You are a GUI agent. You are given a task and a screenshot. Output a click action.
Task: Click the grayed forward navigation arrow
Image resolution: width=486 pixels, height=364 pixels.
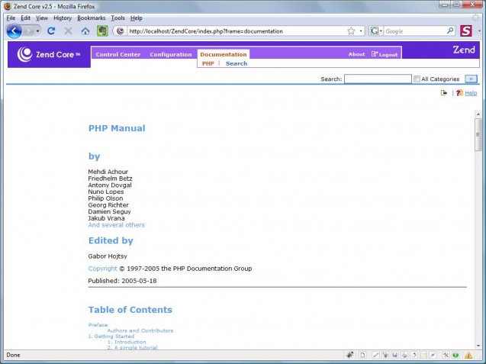[x=29, y=31]
